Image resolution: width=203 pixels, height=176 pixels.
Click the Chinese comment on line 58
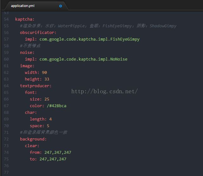[x=30, y=46]
